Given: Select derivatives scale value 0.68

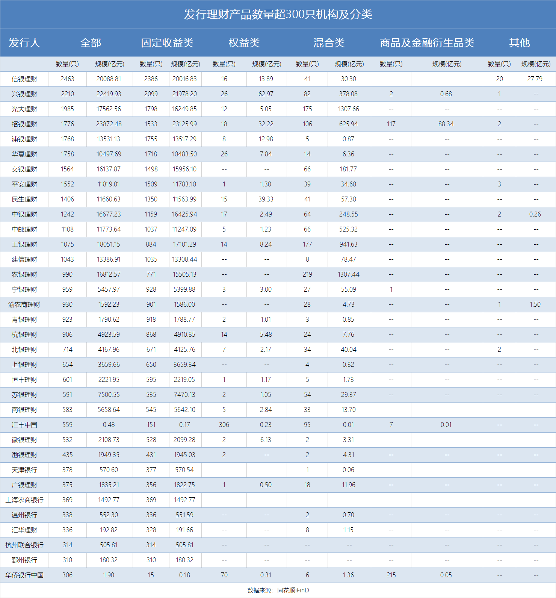Looking at the screenshot, I should point(446,94).
